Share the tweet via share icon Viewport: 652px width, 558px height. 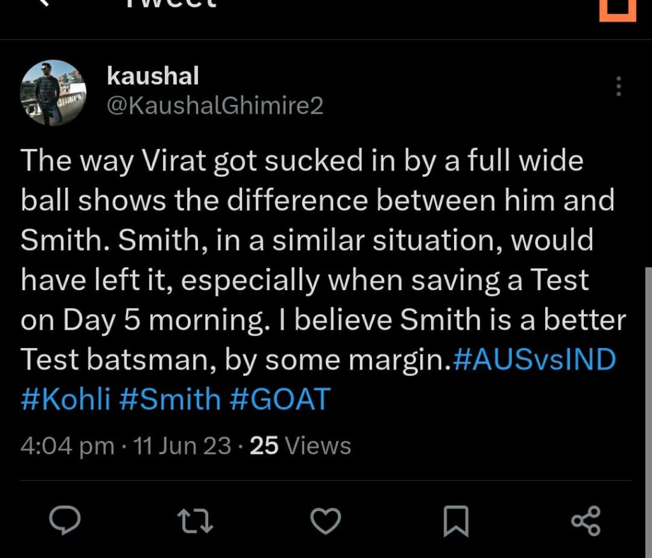[585, 521]
